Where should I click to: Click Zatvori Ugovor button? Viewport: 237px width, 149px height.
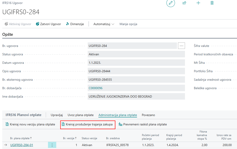pos(48,24)
